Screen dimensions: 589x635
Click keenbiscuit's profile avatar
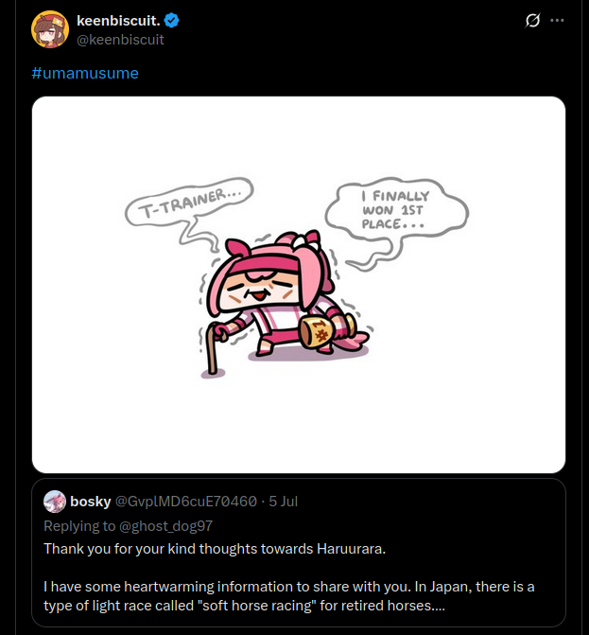click(49, 29)
